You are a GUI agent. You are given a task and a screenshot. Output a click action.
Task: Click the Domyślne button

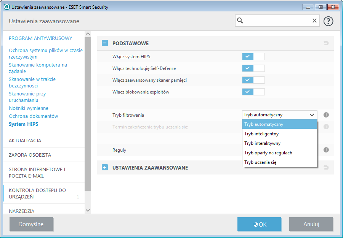point(31,224)
